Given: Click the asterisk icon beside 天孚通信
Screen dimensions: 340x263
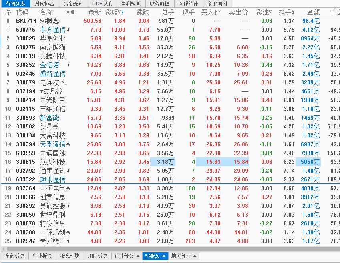Looking at the screenshot, I should (x=68, y=145).
